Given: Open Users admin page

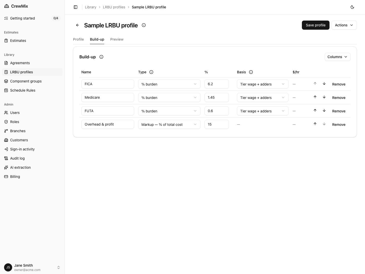Looking at the screenshot, I should click(x=32, y=113).
